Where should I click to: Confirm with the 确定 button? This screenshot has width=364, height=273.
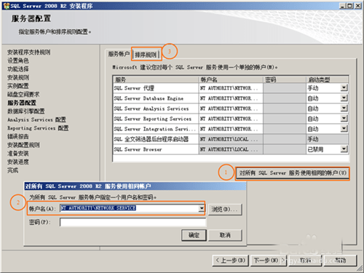[x=194, y=235]
